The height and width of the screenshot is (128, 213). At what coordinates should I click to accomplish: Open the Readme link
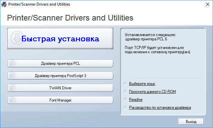136,100
